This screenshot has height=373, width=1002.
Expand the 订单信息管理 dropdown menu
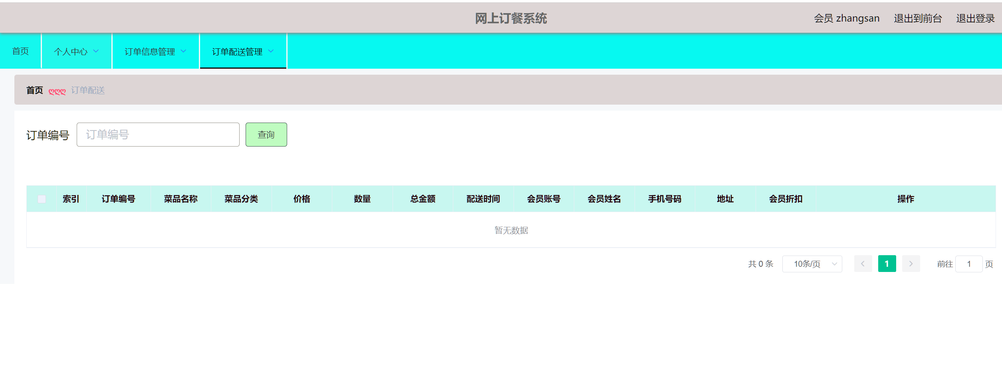(x=150, y=51)
